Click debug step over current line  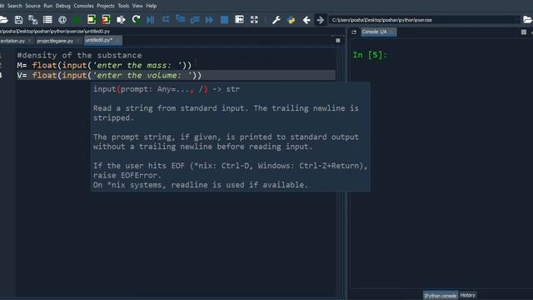pyautogui.click(x=166, y=20)
